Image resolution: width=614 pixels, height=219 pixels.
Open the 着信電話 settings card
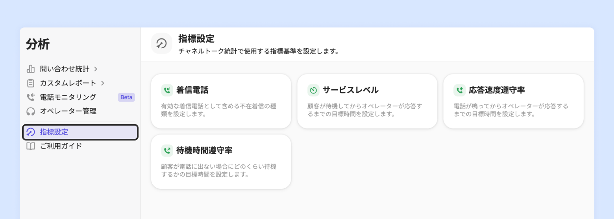[221, 101]
